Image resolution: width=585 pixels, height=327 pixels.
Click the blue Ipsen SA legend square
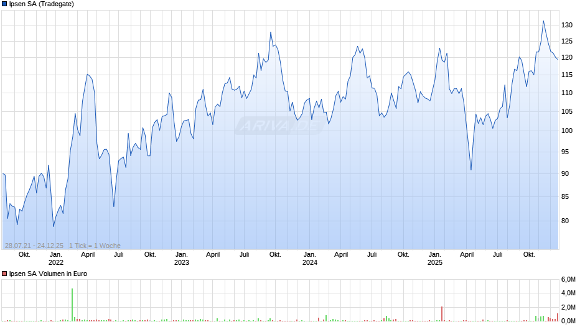pos(4,4)
